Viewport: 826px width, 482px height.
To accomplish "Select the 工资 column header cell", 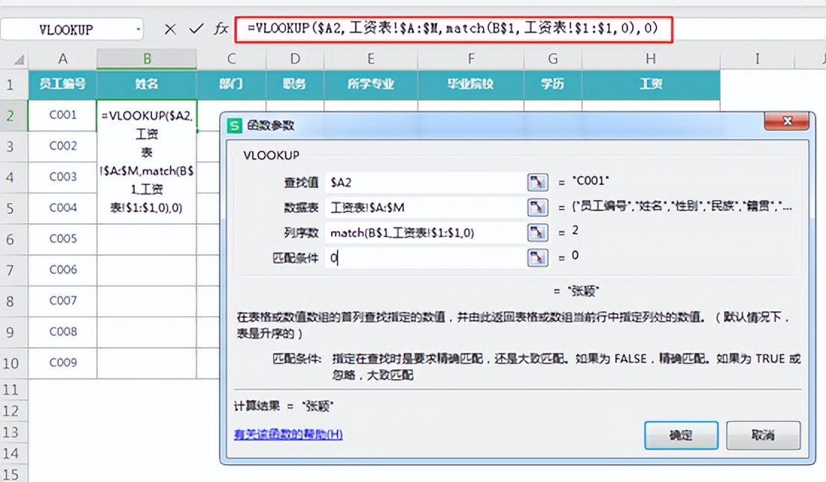I will tap(649, 84).
